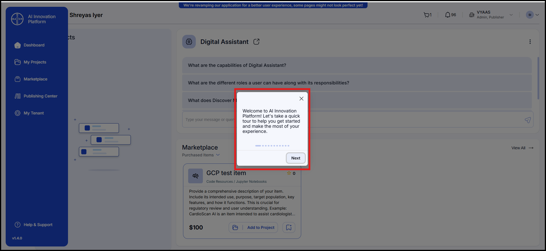
Task: Click the SI user avatar
Action: click(530, 15)
